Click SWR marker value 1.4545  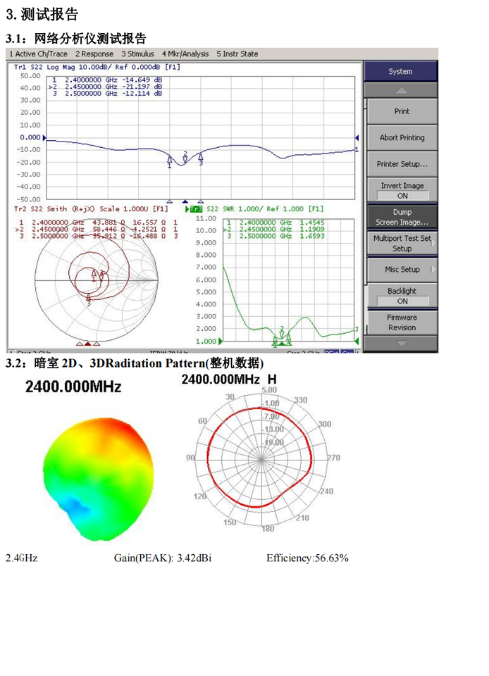[x=312, y=223]
